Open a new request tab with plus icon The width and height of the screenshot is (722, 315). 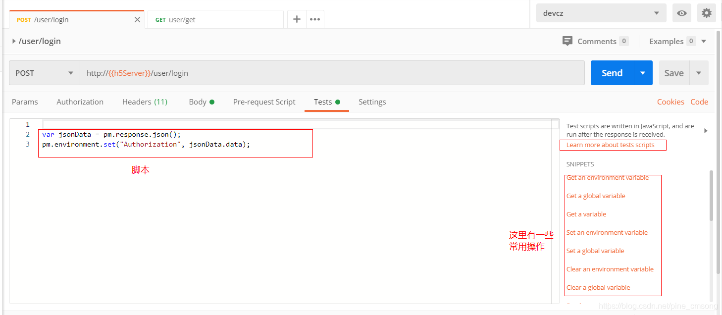(297, 19)
